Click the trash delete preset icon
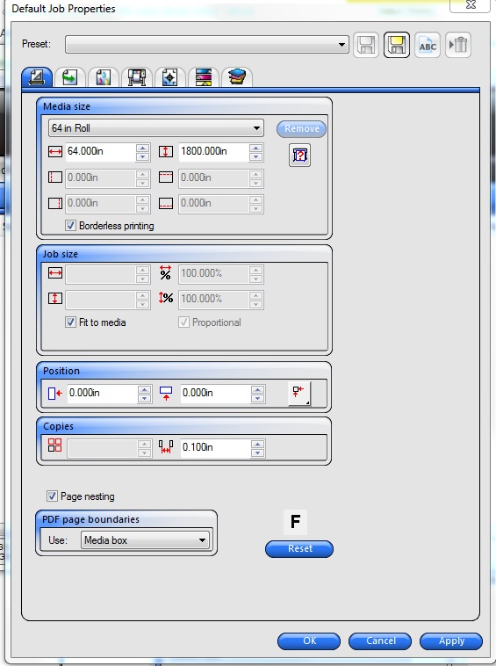The image size is (496, 666). (458, 45)
